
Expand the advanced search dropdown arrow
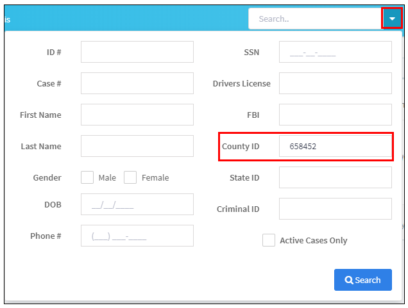[x=392, y=19]
